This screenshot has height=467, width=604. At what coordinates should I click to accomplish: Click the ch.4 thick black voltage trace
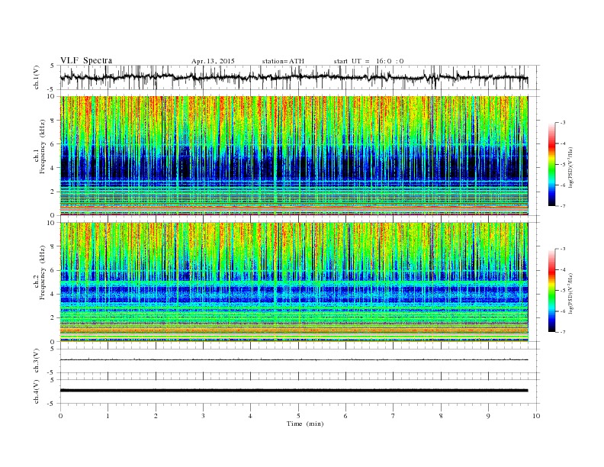tap(294, 391)
